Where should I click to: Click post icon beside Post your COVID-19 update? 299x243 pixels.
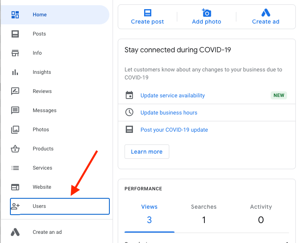click(129, 129)
